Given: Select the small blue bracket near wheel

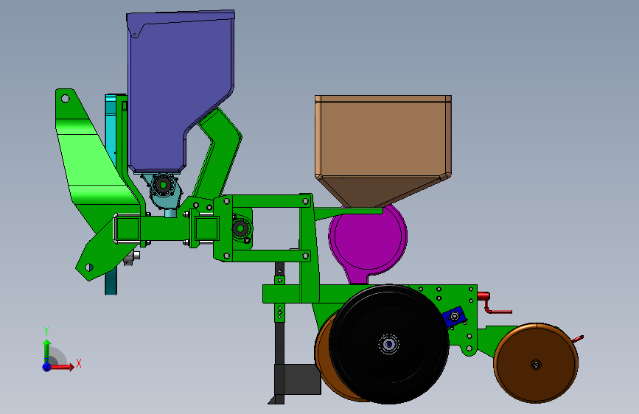Looking at the screenshot, I should (455, 316).
